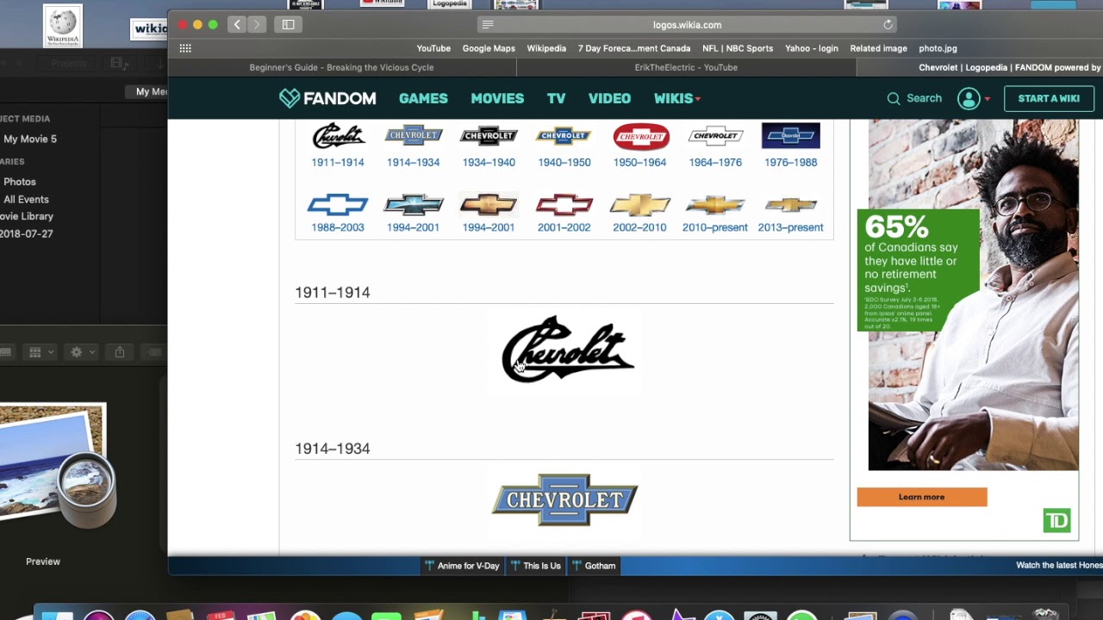The height and width of the screenshot is (620, 1103).
Task: Click the Wikipedia desktop icon
Action: tap(62, 26)
